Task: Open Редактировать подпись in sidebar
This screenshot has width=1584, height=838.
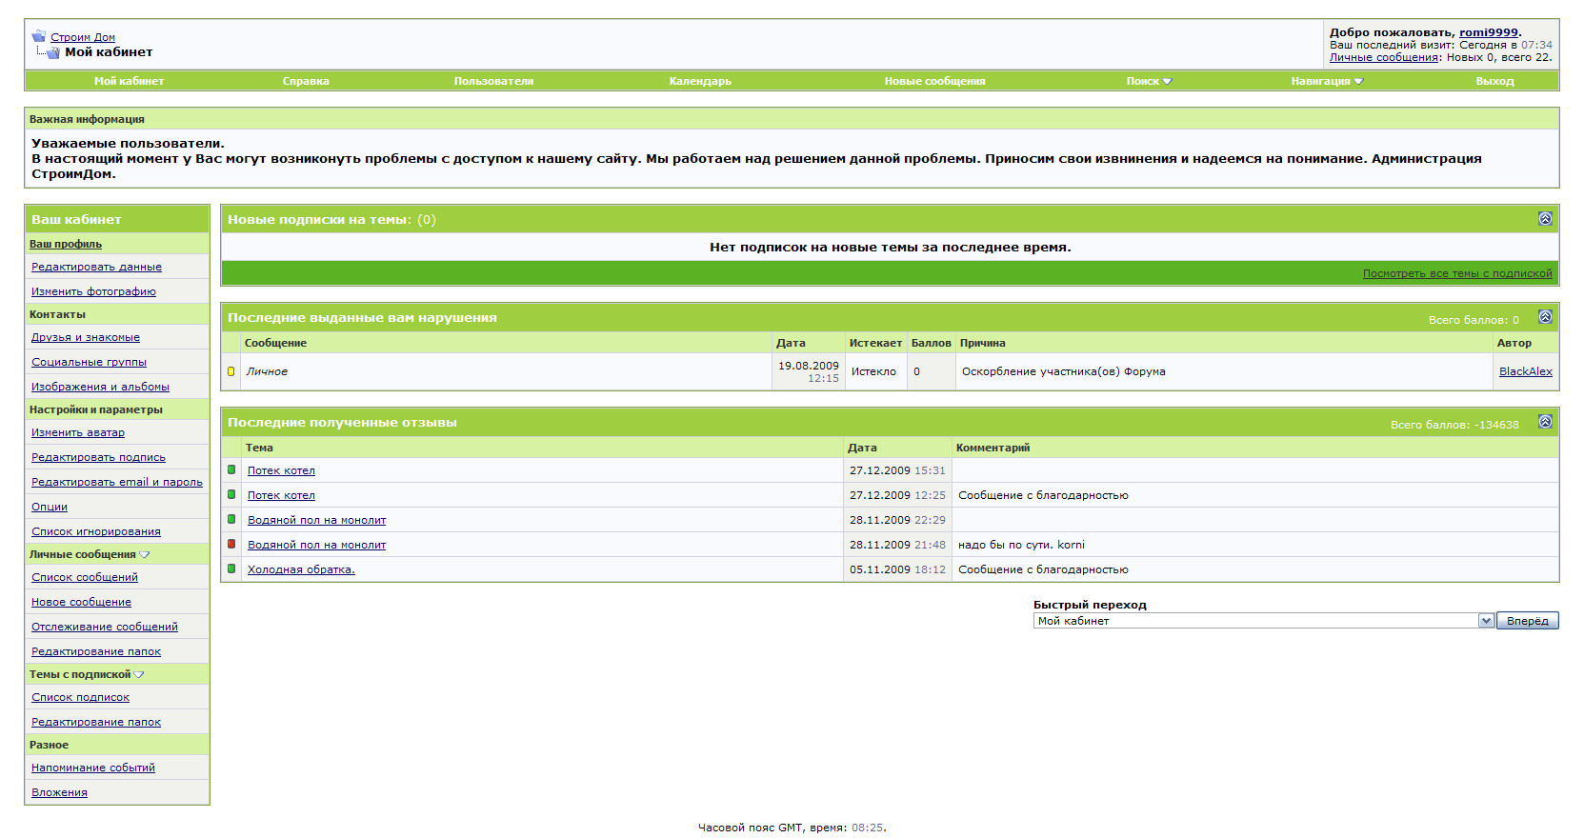Action: pos(98,457)
